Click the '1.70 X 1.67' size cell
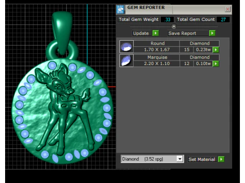Viewport: 245px width, 183px height. pos(157,50)
